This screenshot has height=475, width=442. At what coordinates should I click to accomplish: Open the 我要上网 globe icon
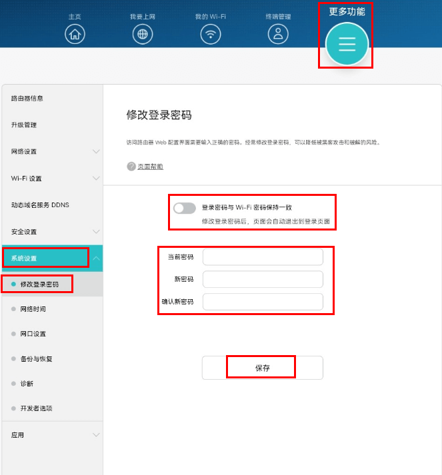click(143, 34)
